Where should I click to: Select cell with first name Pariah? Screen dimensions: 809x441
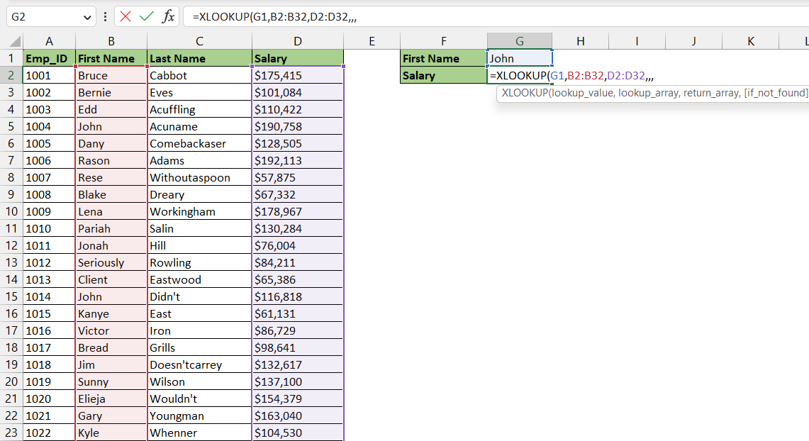click(111, 228)
